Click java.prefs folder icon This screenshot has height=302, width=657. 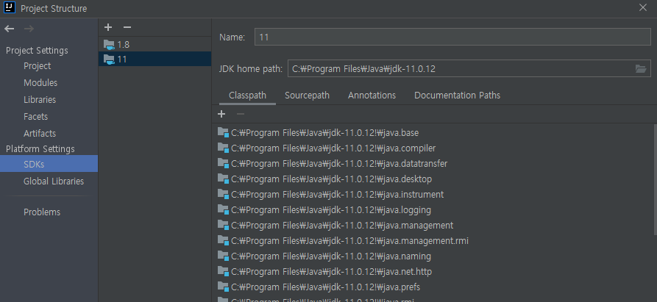(x=223, y=287)
